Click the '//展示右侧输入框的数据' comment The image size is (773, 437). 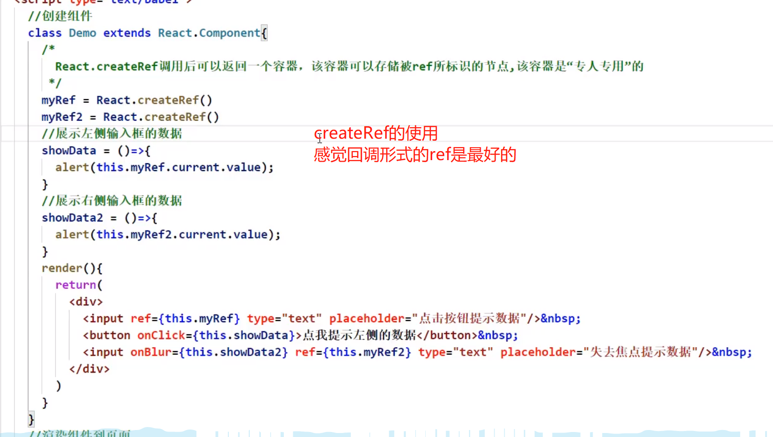click(112, 201)
